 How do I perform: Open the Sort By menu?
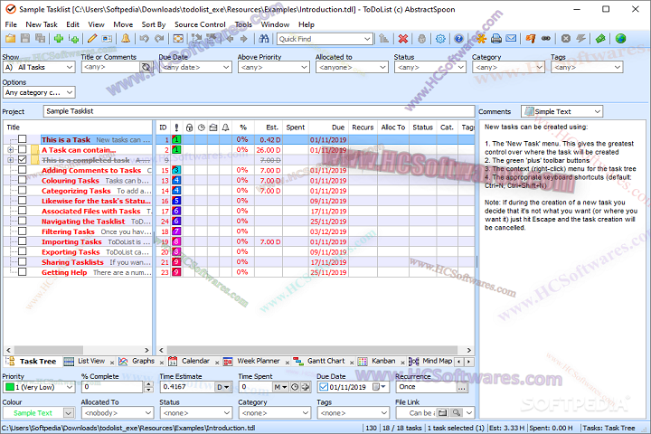tap(153, 24)
